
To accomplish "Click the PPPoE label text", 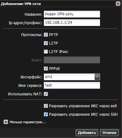I will (54, 69).
